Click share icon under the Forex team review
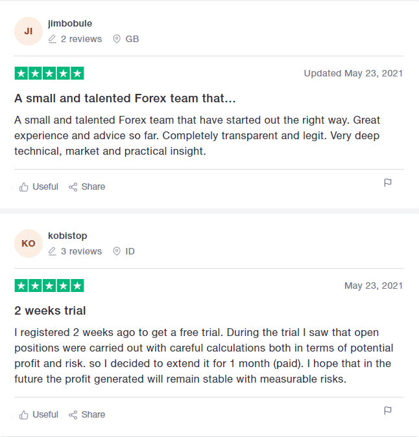 [x=73, y=187]
